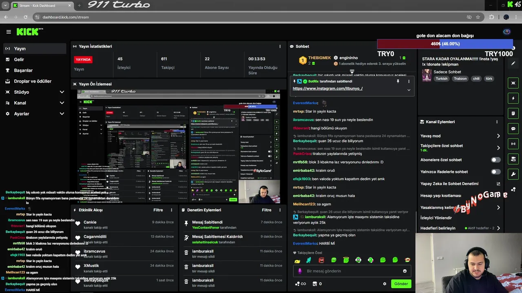Open the Etkinlik Akışı three-dot menu

pos(171,210)
